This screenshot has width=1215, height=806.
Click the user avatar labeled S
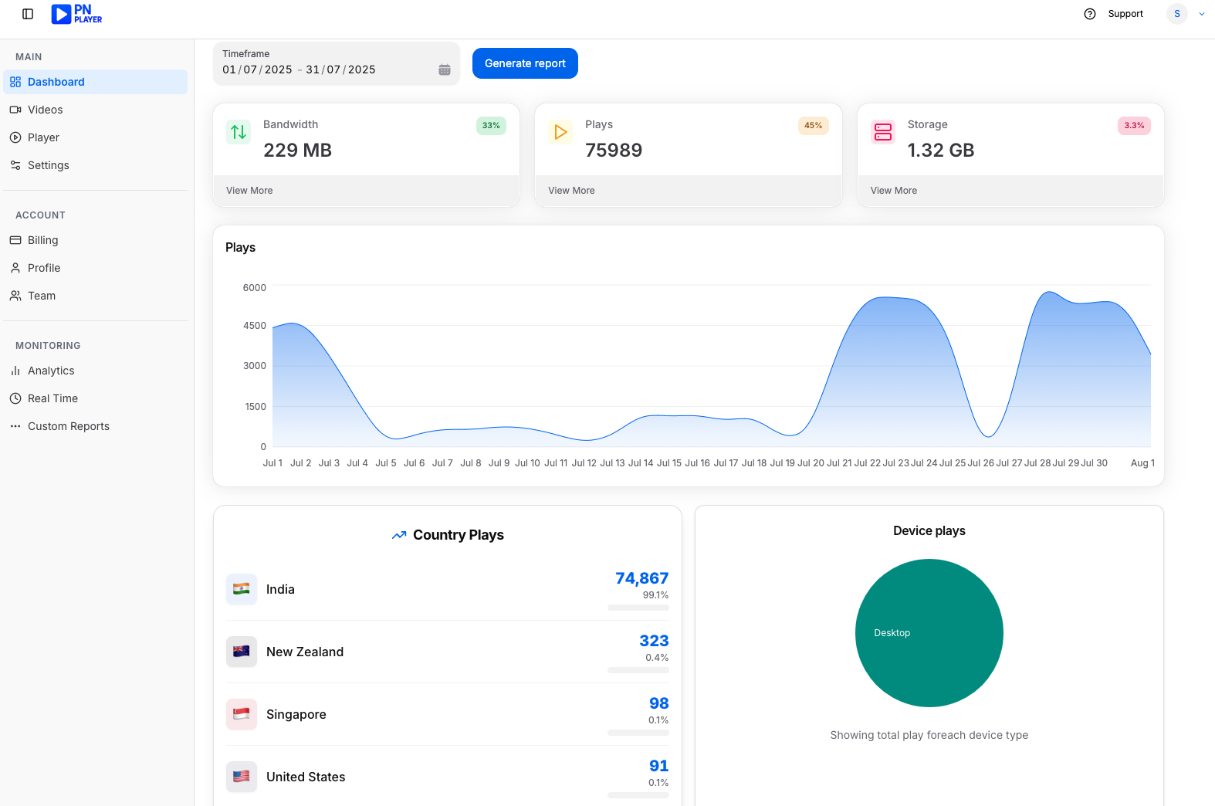(x=1177, y=14)
